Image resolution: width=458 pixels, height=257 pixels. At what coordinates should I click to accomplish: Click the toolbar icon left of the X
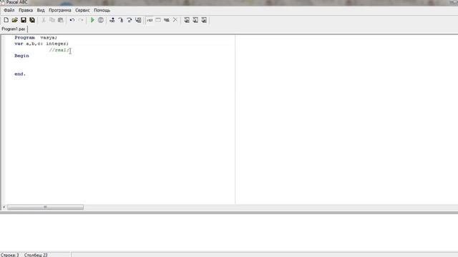point(167,20)
